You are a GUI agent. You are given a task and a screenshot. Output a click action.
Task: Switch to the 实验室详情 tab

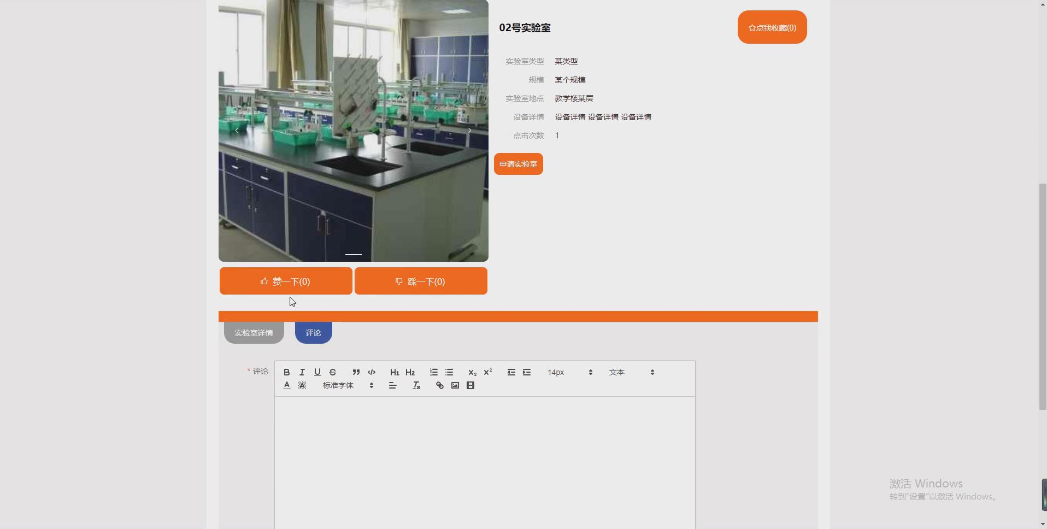click(254, 332)
